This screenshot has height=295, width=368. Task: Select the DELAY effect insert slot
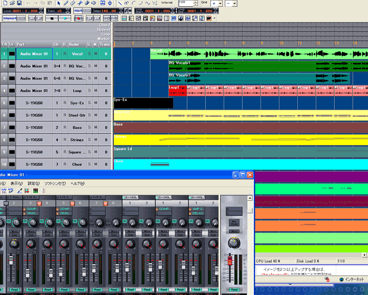[197, 213]
